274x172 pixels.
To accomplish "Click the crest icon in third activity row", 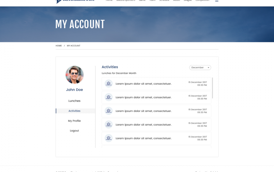I will (108, 111).
